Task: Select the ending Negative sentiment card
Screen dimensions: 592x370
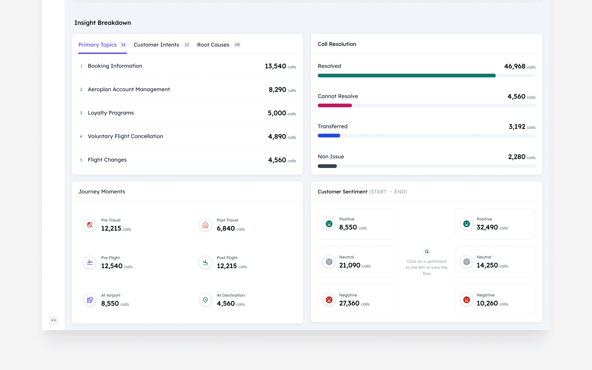Action: pyautogui.click(x=495, y=300)
